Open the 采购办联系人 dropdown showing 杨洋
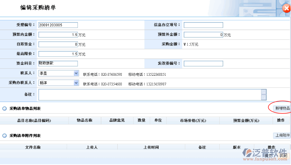 point(58,83)
